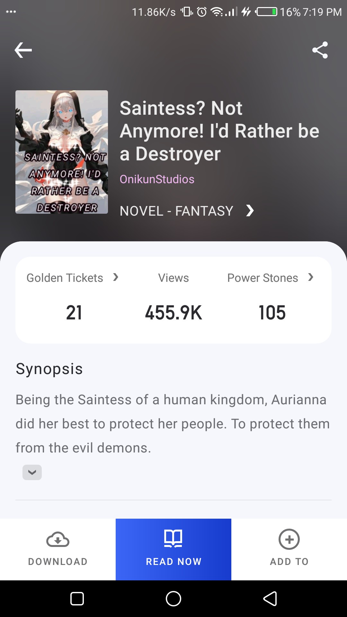347x617 pixels.
Task: Tap the Views count 455.9K
Action: pos(173,313)
